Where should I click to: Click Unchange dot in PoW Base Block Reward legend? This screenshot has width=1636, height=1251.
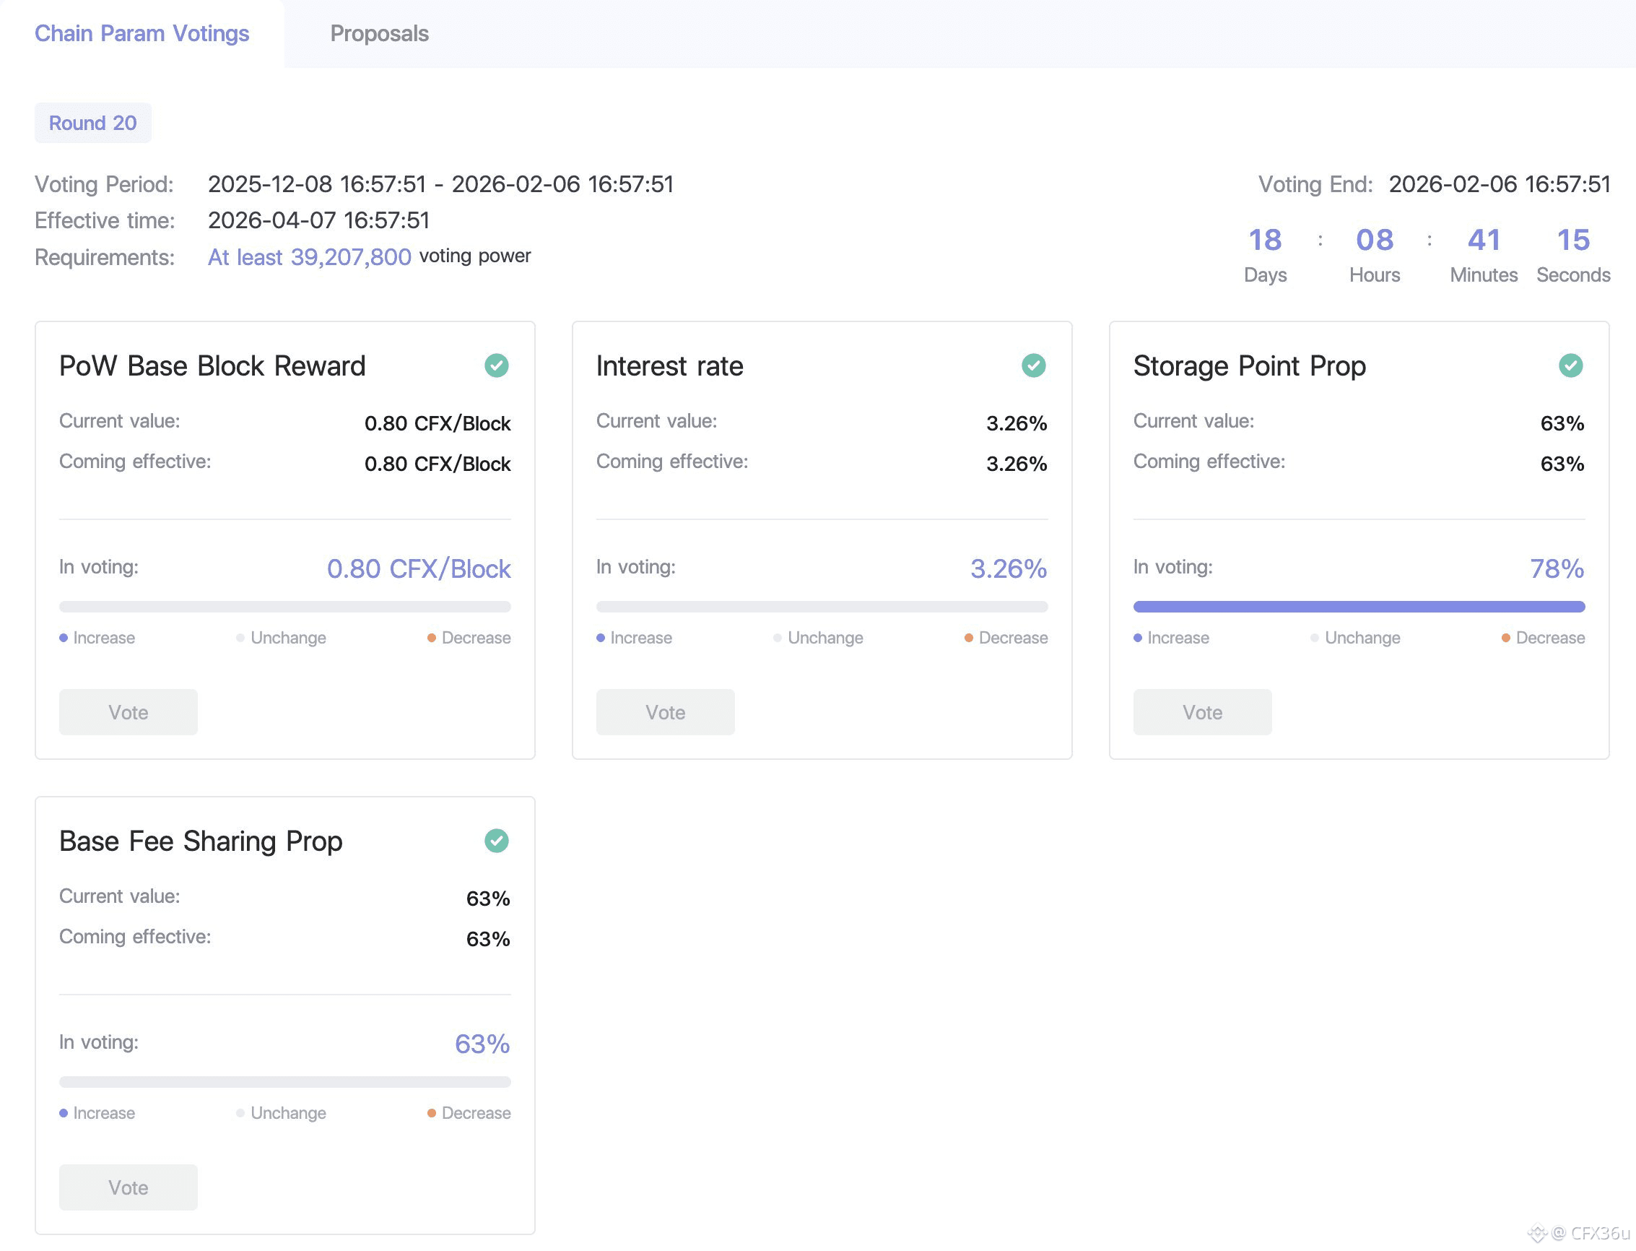(x=240, y=639)
